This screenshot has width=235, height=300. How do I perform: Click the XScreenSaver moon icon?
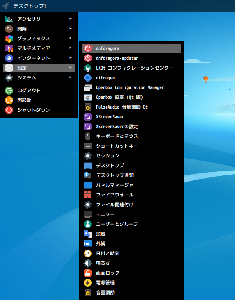[88, 117]
